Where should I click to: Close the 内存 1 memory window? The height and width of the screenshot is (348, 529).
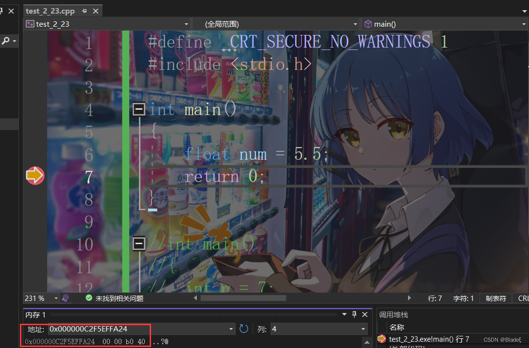(365, 315)
